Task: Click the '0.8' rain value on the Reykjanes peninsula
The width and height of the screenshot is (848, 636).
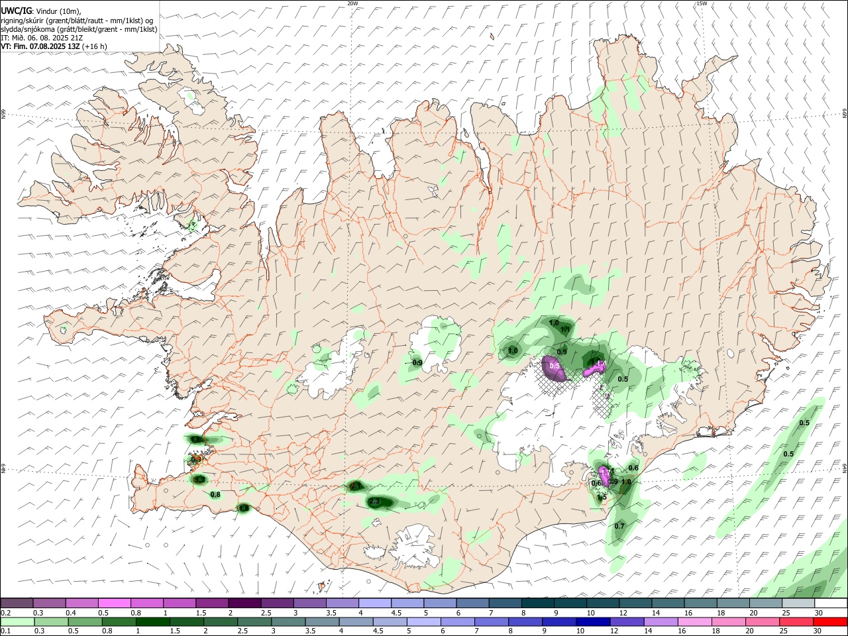Action: [215, 495]
